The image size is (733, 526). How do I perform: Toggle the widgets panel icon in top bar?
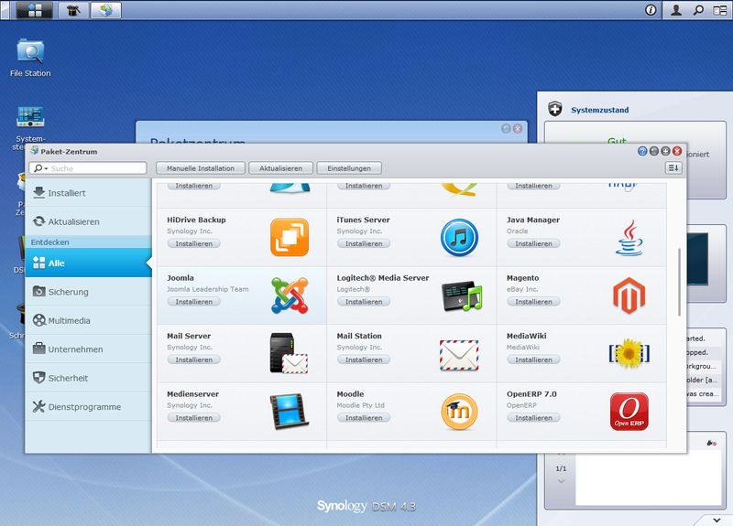[x=720, y=10]
